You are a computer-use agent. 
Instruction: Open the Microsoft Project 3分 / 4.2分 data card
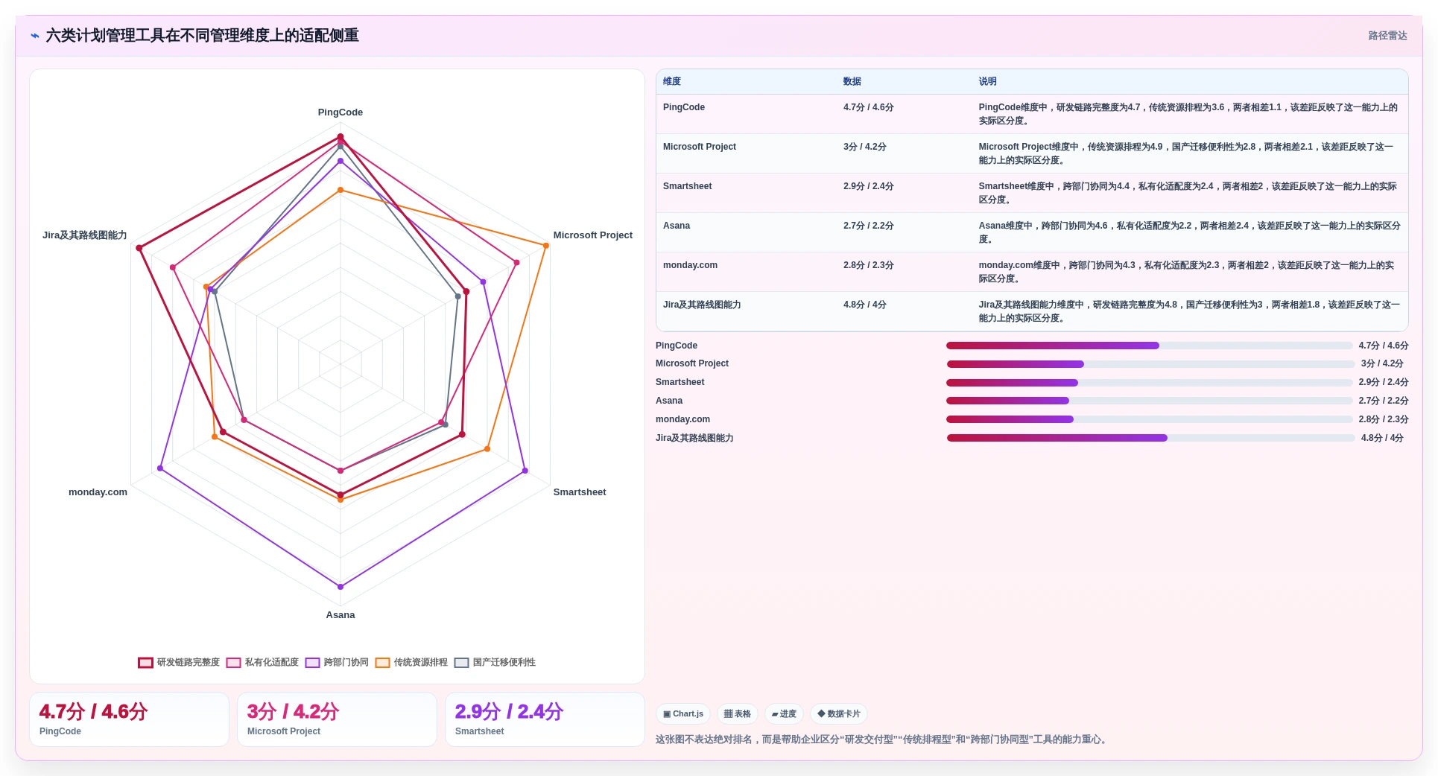337,719
